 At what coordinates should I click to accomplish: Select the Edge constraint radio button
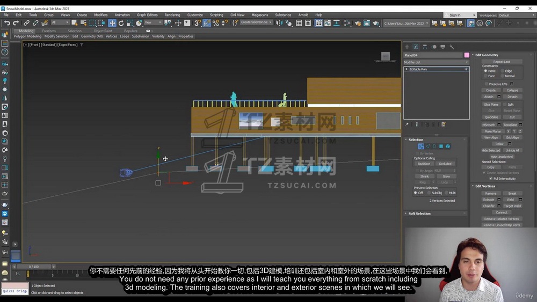[502, 71]
